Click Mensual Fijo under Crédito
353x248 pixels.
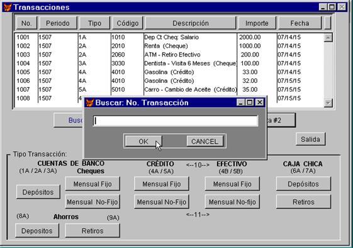[x=162, y=184]
